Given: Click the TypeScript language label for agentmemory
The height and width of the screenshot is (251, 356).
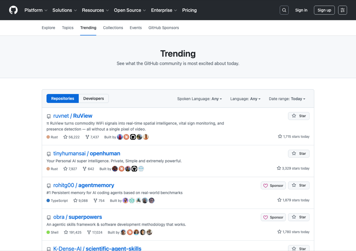Looking at the screenshot, I should click(57, 201).
